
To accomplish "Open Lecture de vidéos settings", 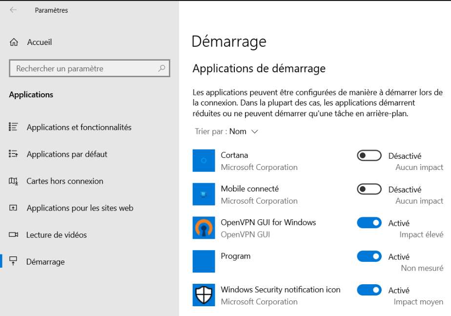I will pyautogui.click(x=57, y=235).
